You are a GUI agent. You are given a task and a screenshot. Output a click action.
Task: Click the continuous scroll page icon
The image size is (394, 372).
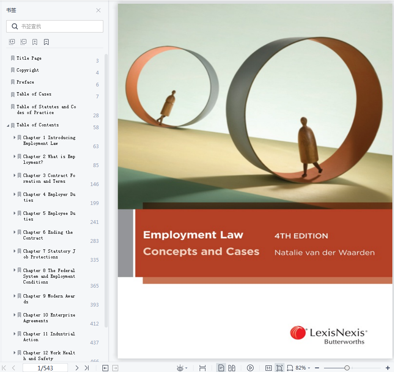coord(203,368)
